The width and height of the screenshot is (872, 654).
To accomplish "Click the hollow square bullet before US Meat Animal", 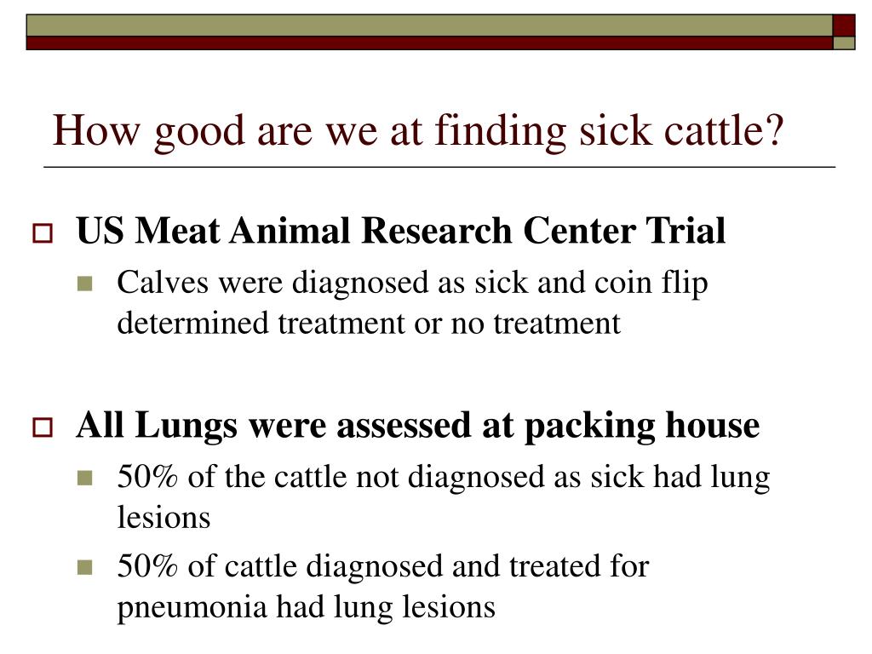I will [x=43, y=233].
